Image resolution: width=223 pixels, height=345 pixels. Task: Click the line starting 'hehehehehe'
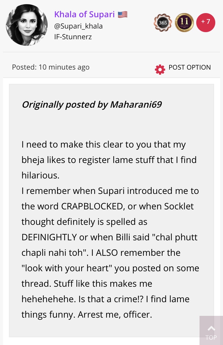tap(106, 299)
